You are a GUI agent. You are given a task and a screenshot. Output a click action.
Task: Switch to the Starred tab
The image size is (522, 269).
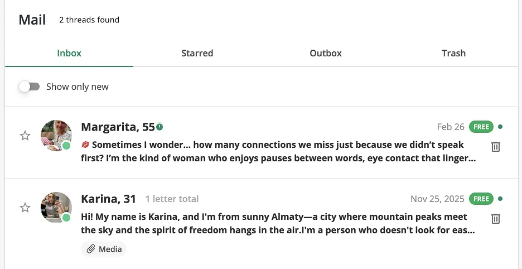pyautogui.click(x=197, y=54)
